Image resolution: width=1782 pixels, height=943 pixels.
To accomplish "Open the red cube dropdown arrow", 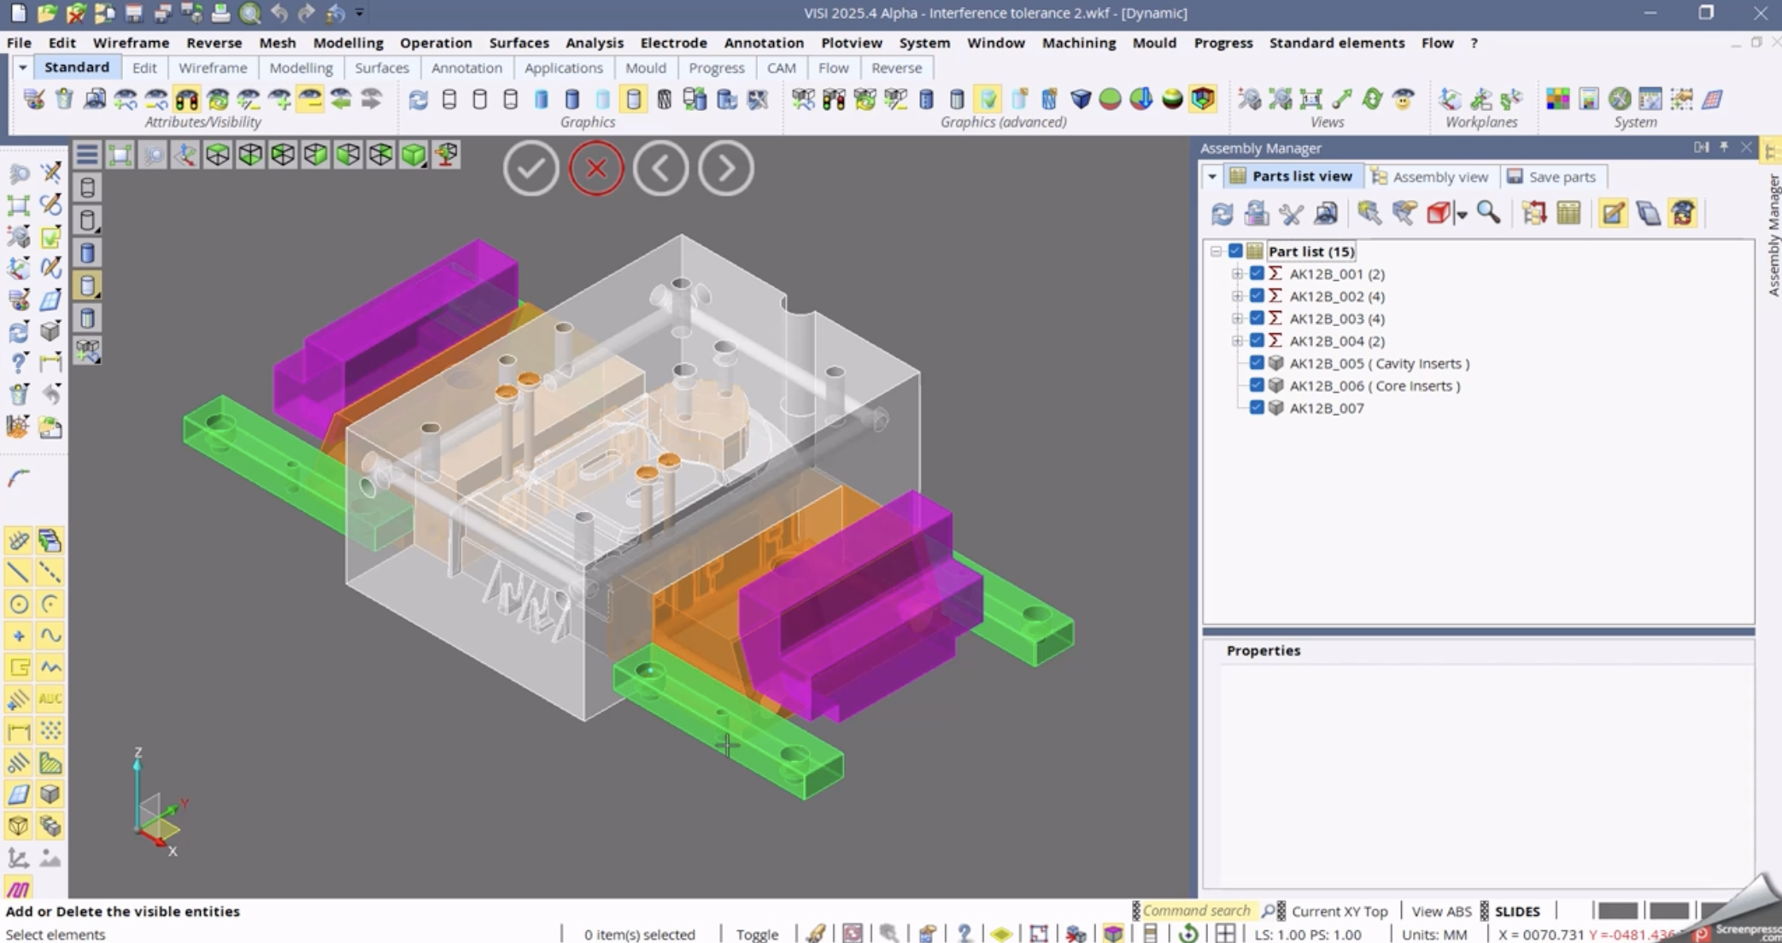I will (x=1462, y=214).
